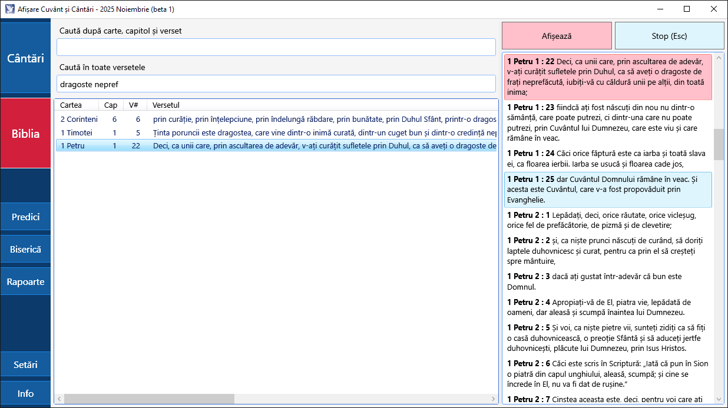Select verse 1 Petru 1:25 in the preview

[608, 190]
